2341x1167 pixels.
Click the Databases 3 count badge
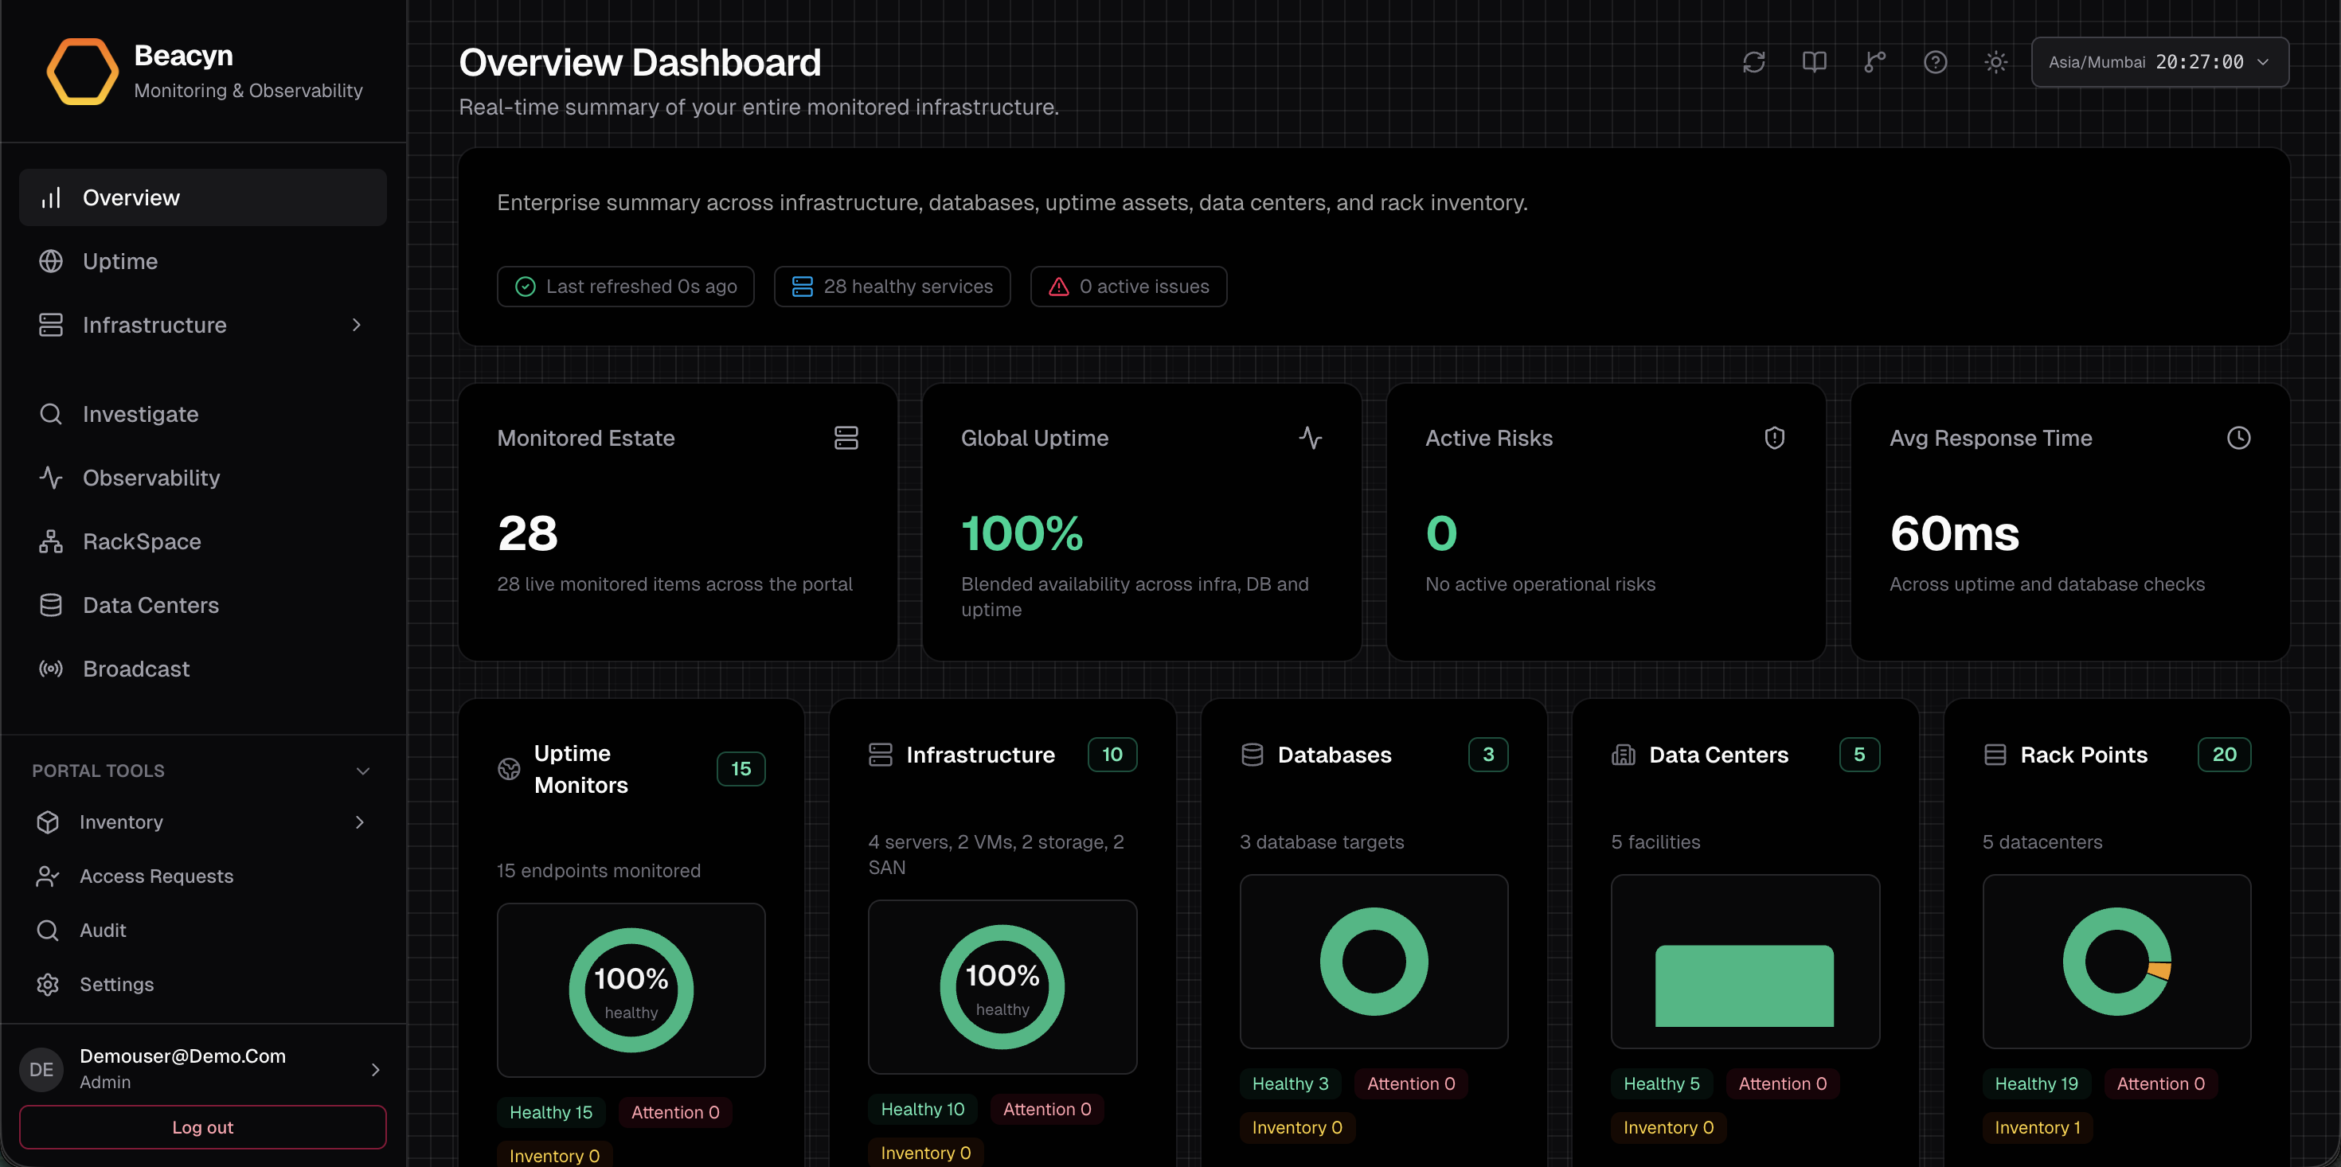click(x=1488, y=755)
